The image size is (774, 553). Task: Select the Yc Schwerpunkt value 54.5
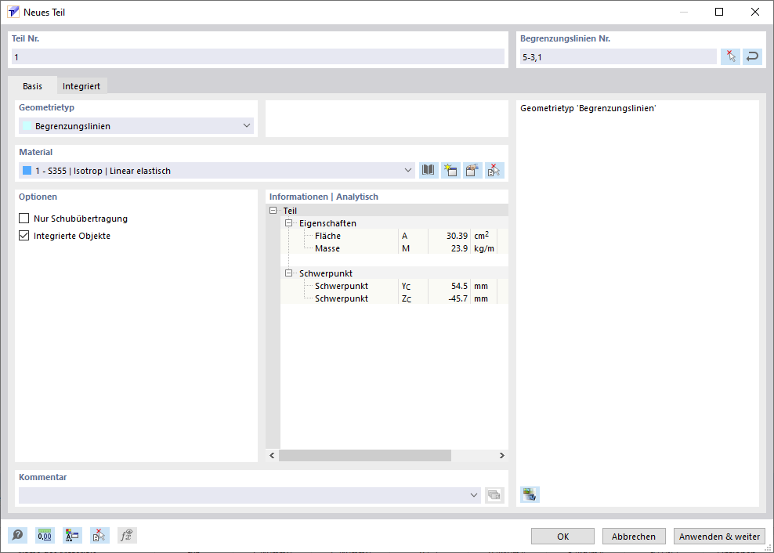pyautogui.click(x=459, y=286)
